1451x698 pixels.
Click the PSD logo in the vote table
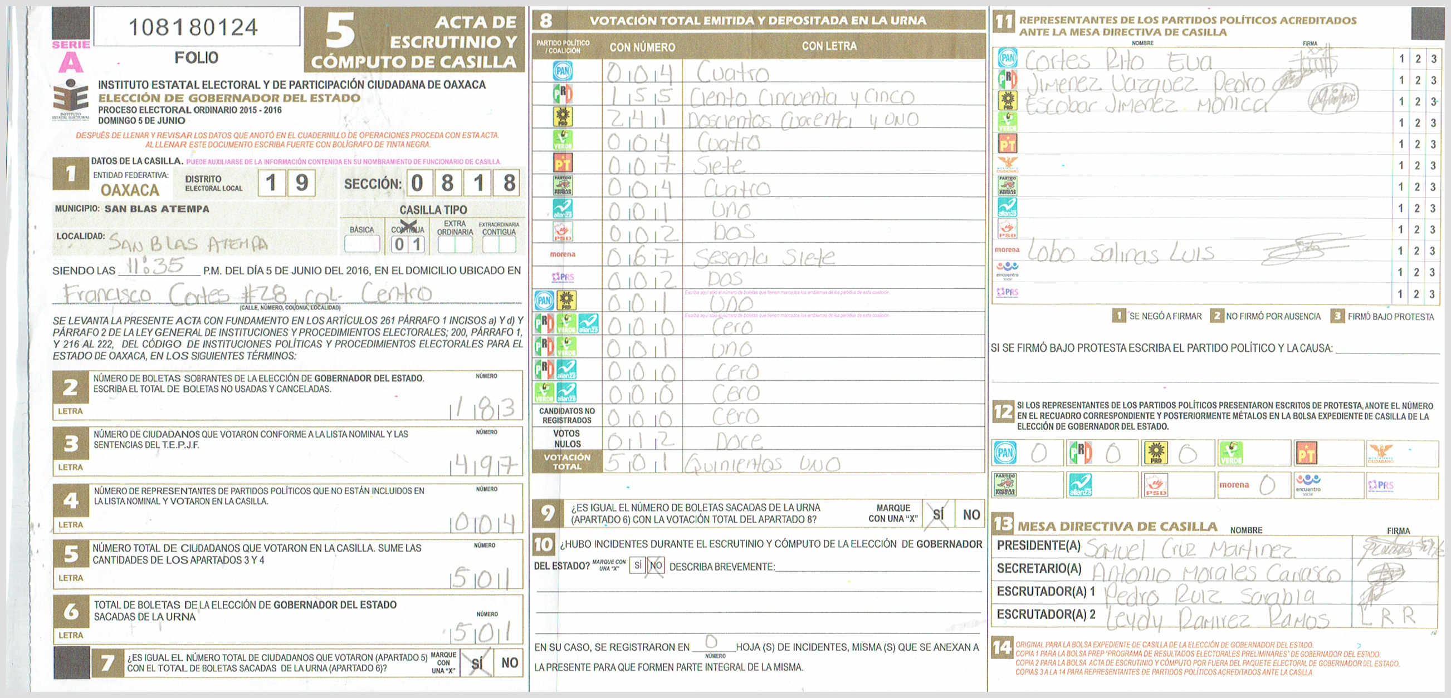point(562,232)
